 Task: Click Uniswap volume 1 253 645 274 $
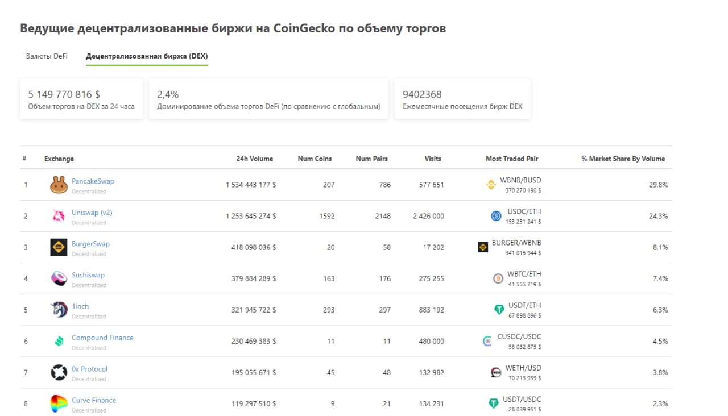[251, 216]
